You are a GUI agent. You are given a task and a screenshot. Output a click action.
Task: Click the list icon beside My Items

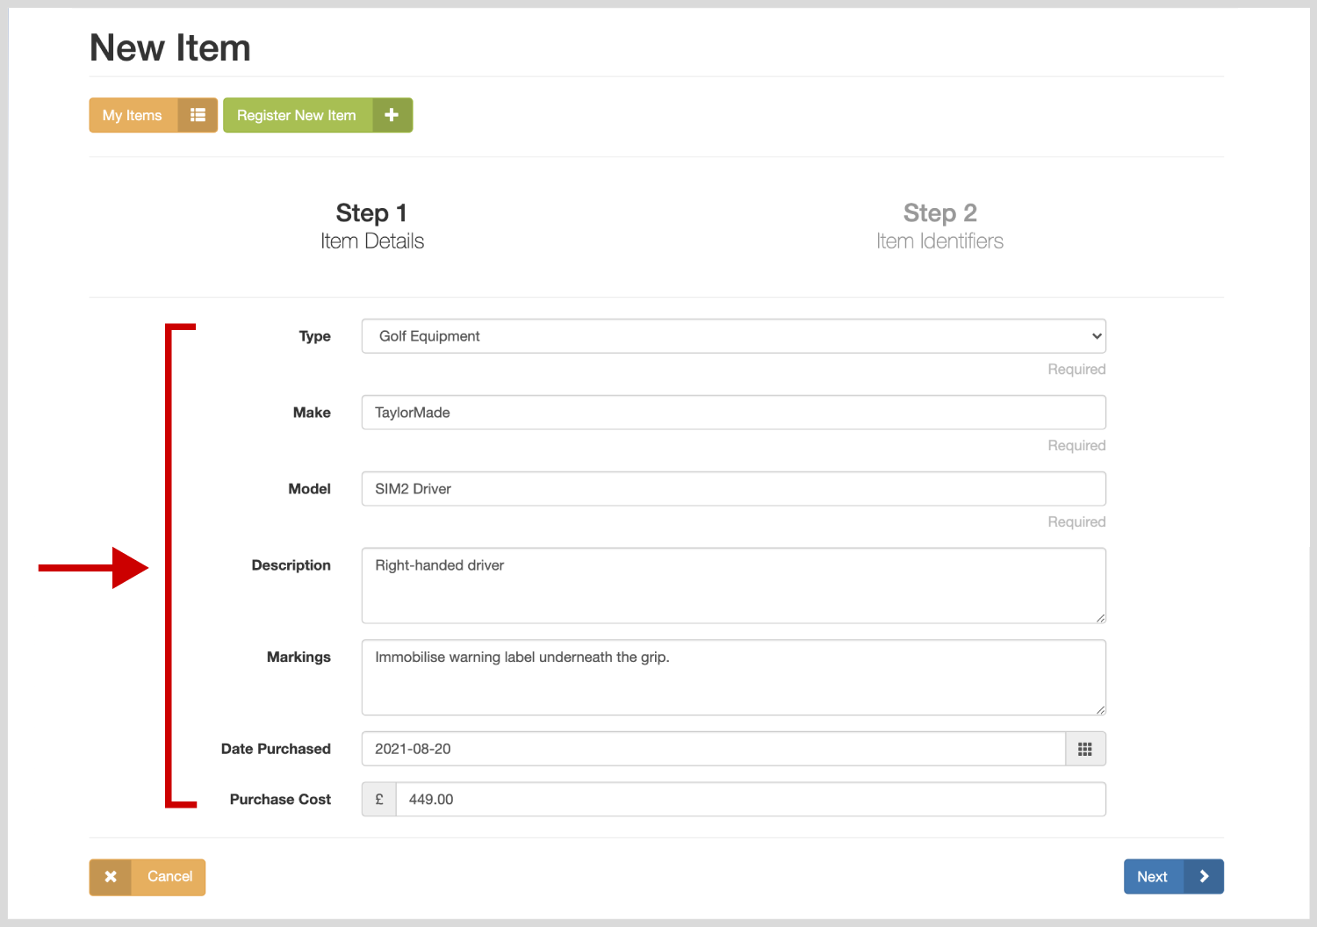click(198, 115)
